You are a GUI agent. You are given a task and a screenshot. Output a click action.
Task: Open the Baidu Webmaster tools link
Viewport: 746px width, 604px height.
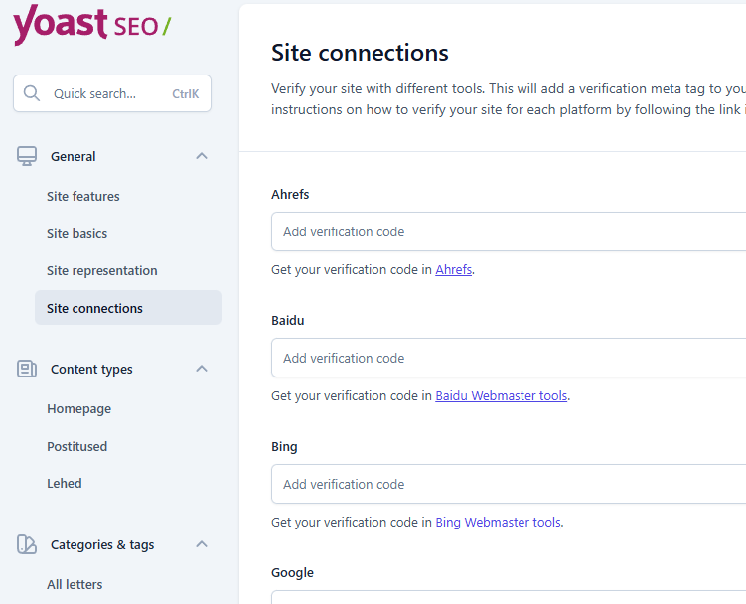tap(502, 395)
